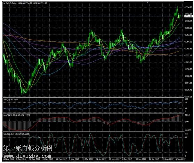Click the MACD 0.00 axis label
This screenshot has width=194, height=163.
pos(187,122)
